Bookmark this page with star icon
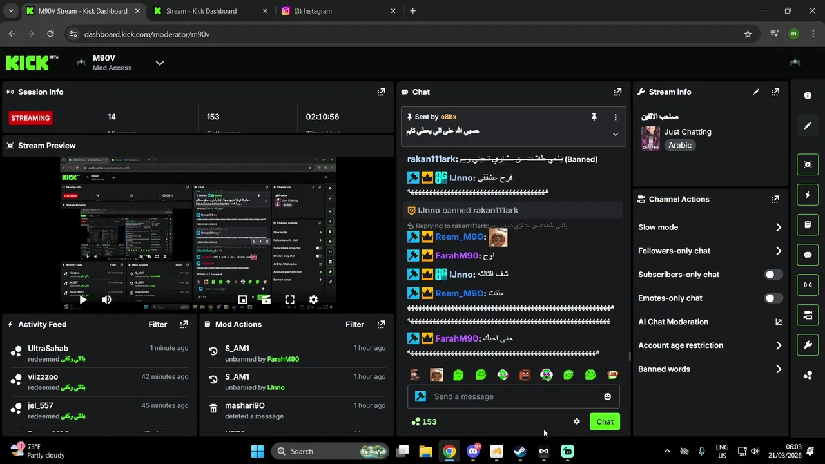This screenshot has width=825, height=464. click(748, 34)
